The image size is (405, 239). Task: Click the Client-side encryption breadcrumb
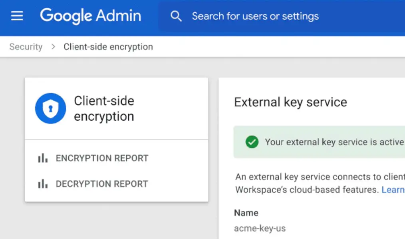coord(108,47)
